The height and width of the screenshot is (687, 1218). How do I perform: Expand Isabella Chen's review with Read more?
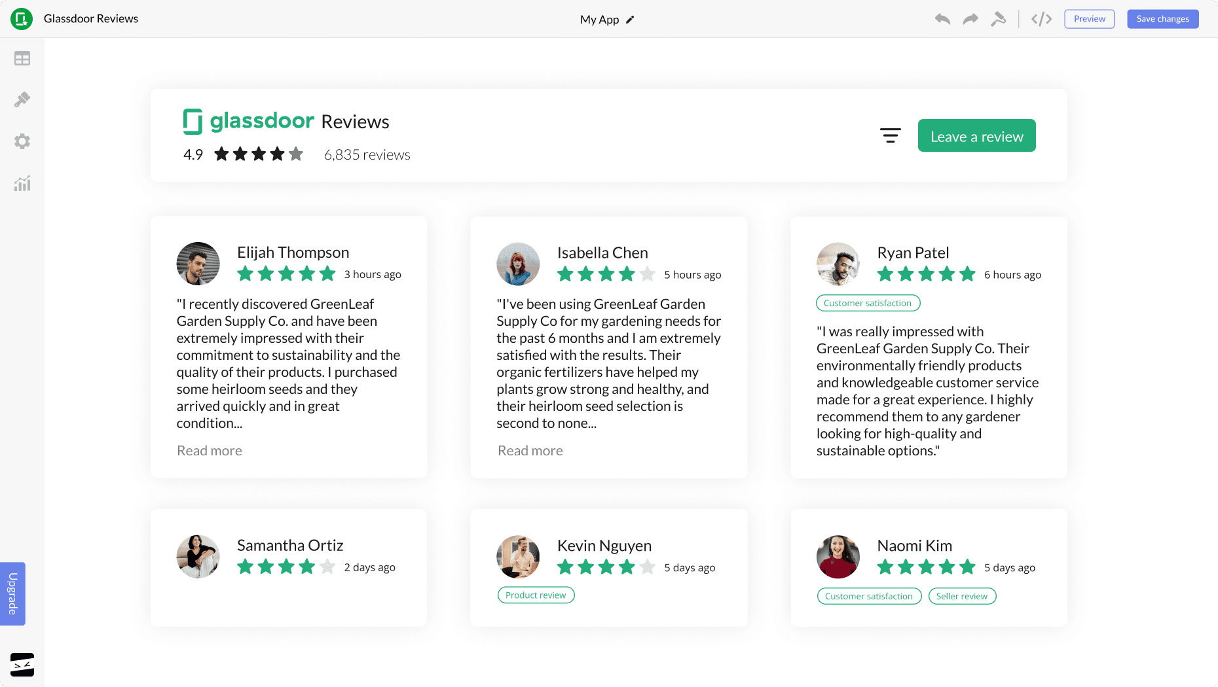click(x=530, y=450)
